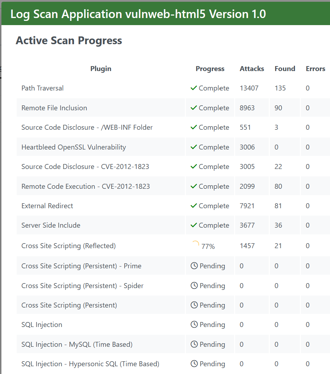The width and height of the screenshot is (330, 374).
Task: Select the Remote Code Execution - CVE-2012-1823 row
Action: click(86, 186)
